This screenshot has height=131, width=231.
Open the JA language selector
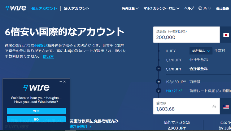[205, 8]
